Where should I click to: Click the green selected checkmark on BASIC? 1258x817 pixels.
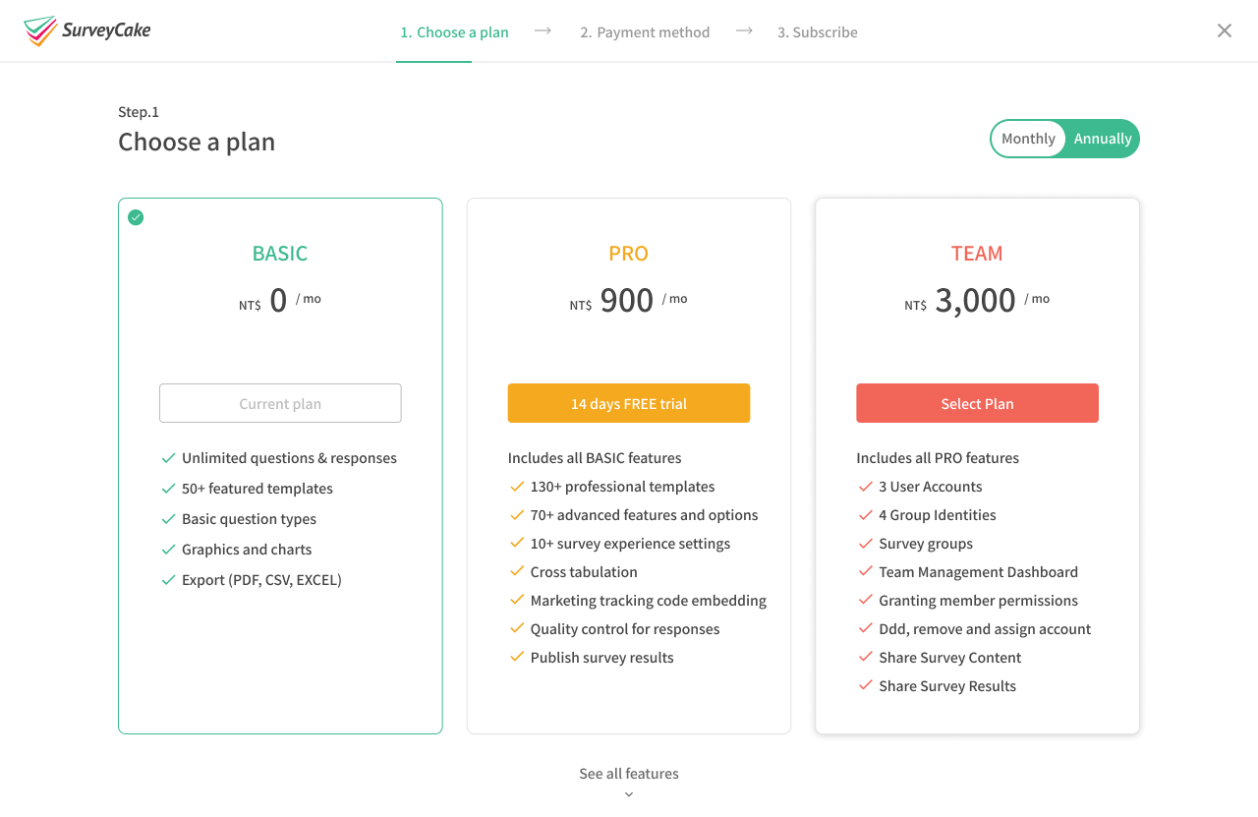136,217
